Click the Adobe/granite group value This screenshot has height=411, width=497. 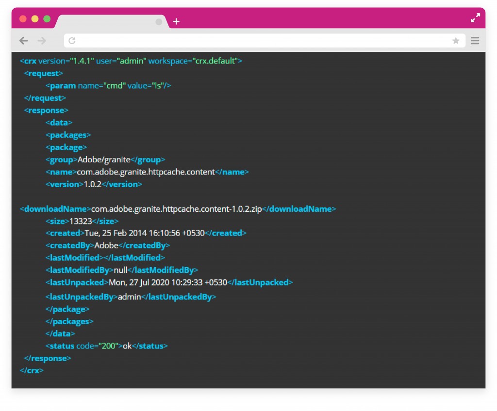pos(104,159)
